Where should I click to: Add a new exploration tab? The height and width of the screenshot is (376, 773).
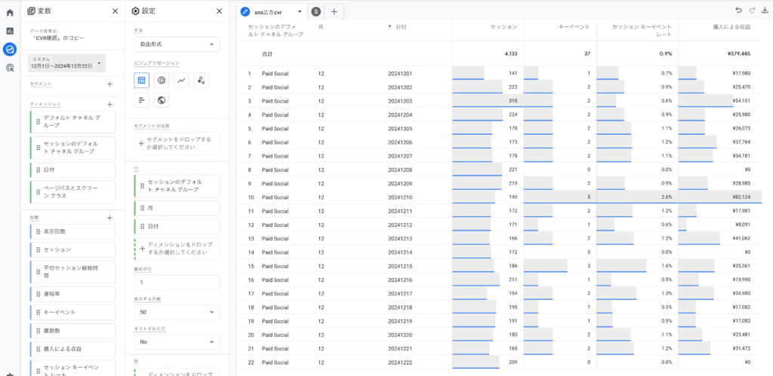coord(334,11)
